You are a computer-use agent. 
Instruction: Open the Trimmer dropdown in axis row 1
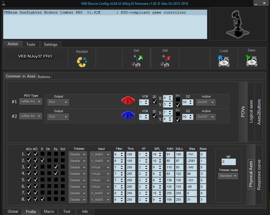tap(78, 154)
